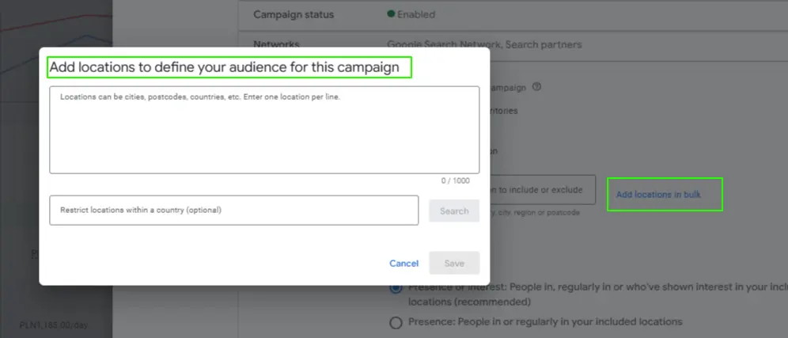Cancel the add locations dialog

point(403,264)
